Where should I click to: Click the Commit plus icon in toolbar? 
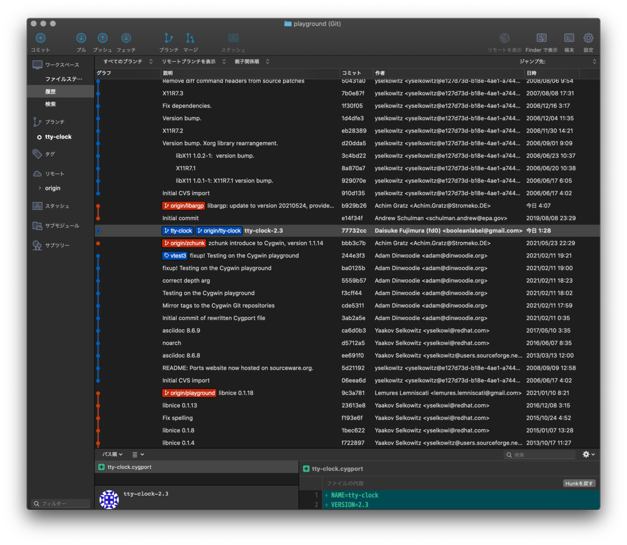[40, 38]
